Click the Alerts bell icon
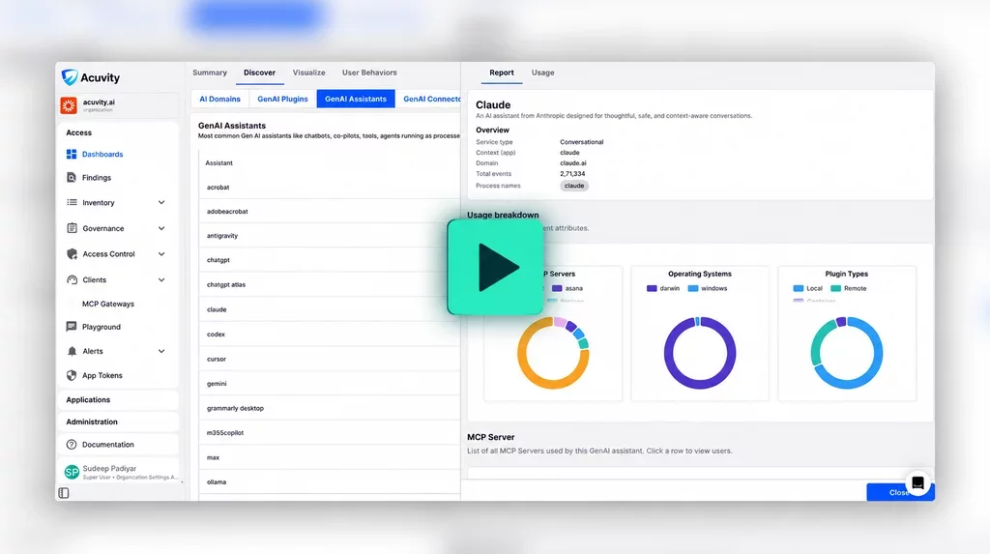Image resolution: width=990 pixels, height=554 pixels. pyautogui.click(x=72, y=351)
